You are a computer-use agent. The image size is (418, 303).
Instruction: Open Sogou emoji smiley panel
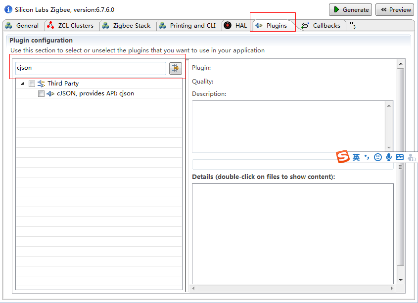[x=378, y=157]
